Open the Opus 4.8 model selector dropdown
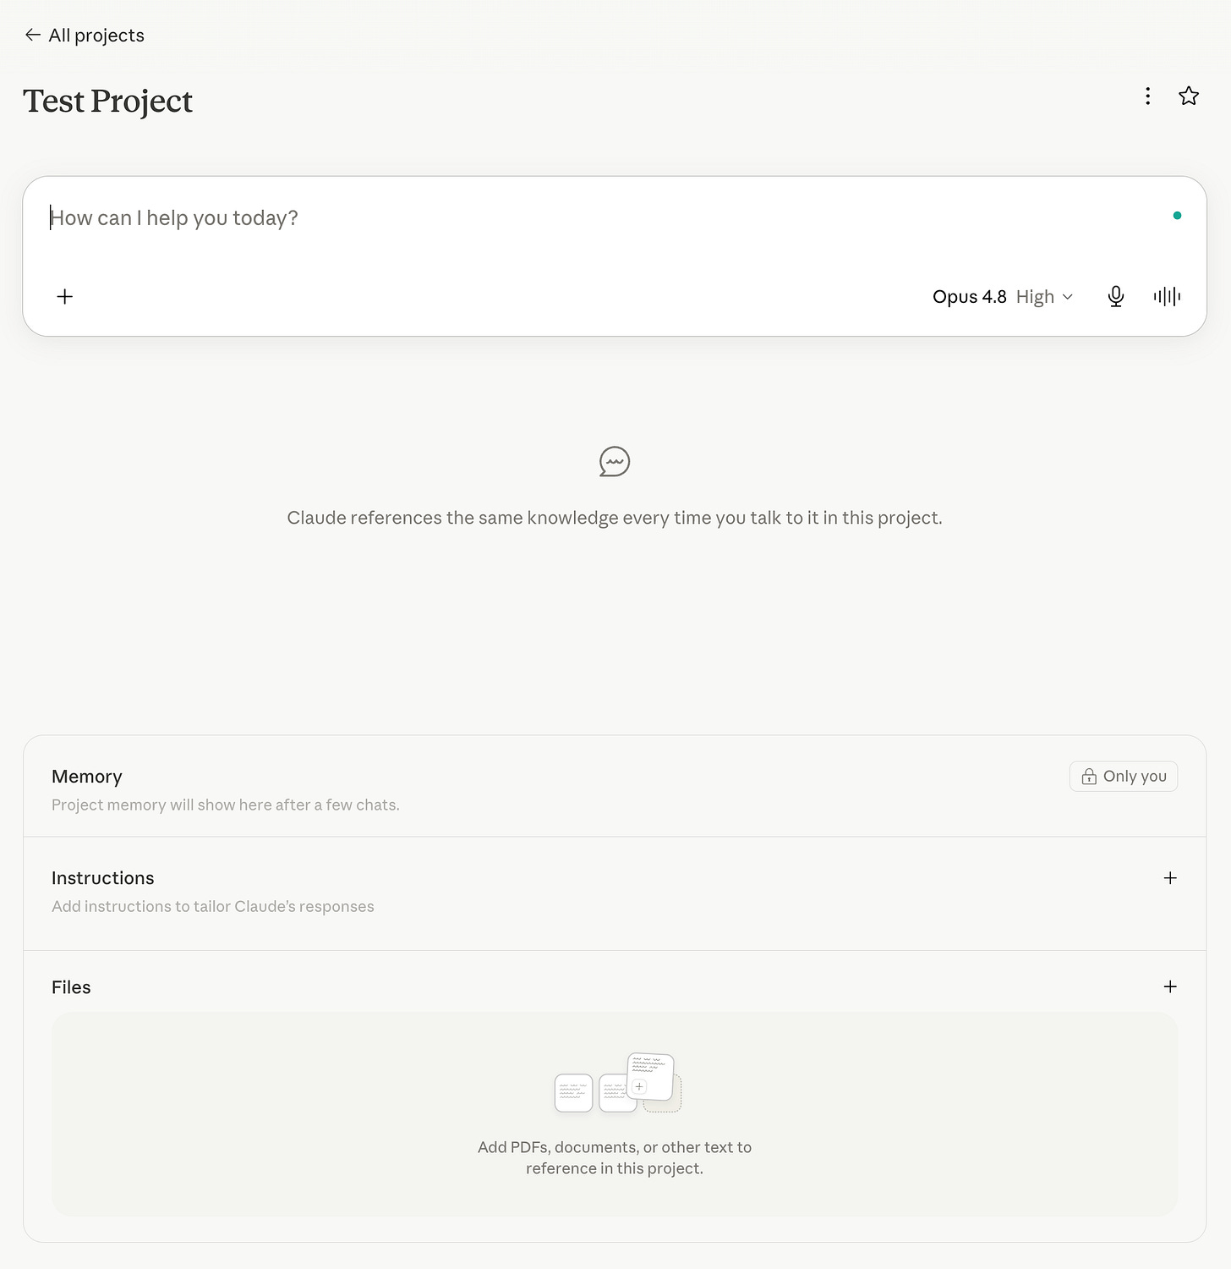1231x1269 pixels. (1003, 296)
